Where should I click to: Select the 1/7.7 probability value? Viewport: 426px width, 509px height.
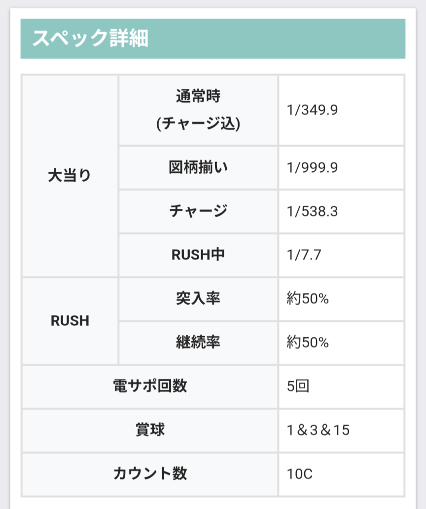tap(304, 255)
